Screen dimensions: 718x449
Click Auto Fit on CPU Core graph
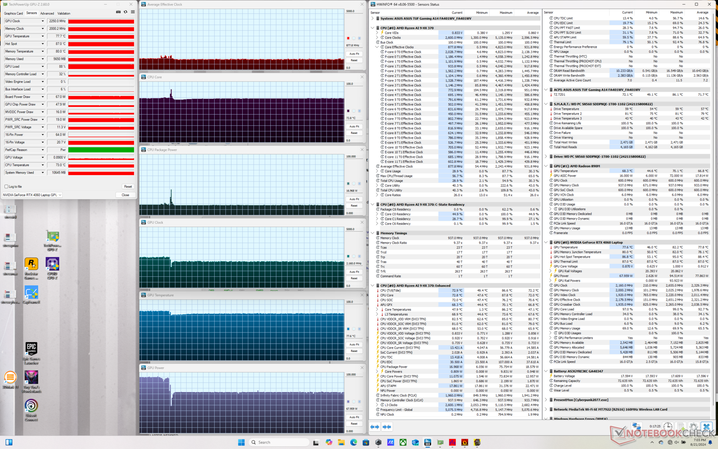[354, 126]
